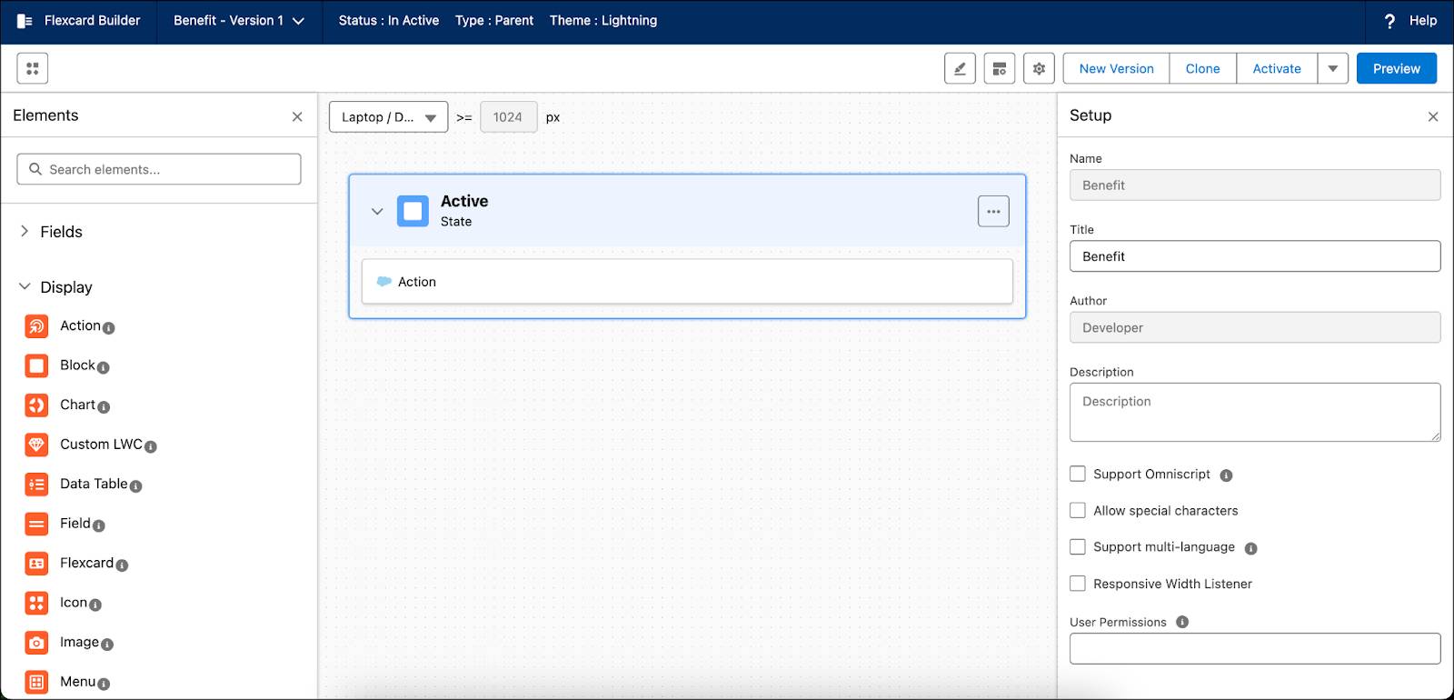Enable the Support Omniscript checkbox
Screen dimensions: 1454x700
(x=1078, y=474)
